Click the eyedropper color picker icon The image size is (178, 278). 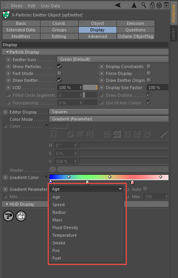tap(164, 133)
